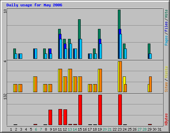Image resolution: width=170 pixels, height=133 pixels.
Task: Click the red KBytes bar on day 15
Action: click(80, 110)
